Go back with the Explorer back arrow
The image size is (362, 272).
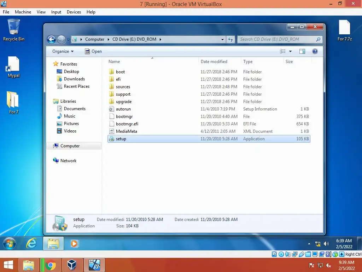[52, 40]
